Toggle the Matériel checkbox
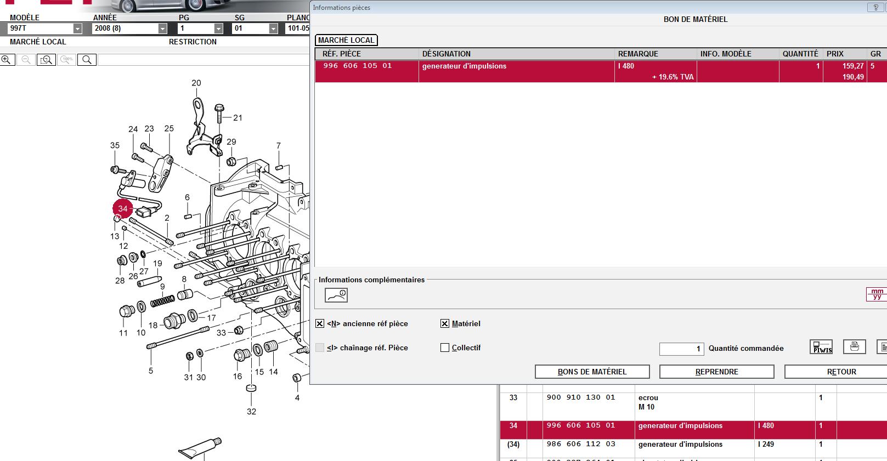Viewport: 887px width, 461px height. pyautogui.click(x=445, y=324)
